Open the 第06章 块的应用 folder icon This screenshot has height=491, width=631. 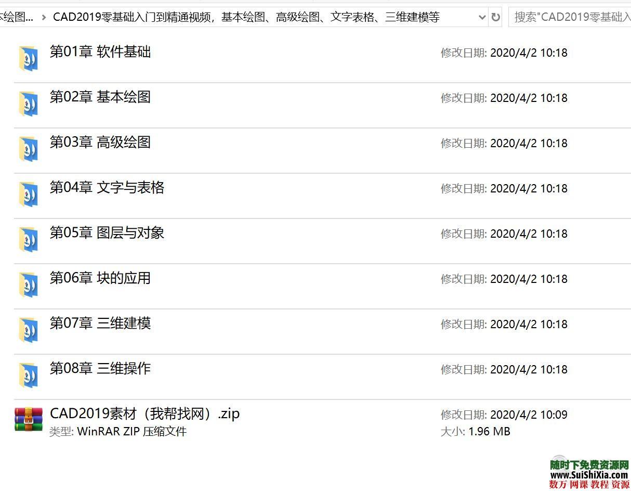[29, 284]
